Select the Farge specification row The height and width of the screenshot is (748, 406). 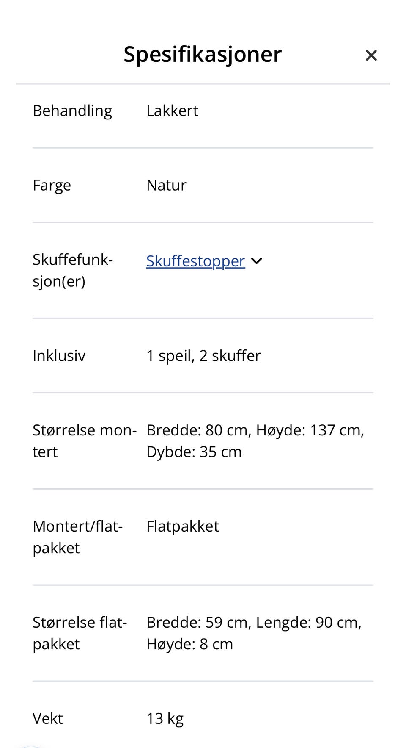pyautogui.click(x=52, y=185)
